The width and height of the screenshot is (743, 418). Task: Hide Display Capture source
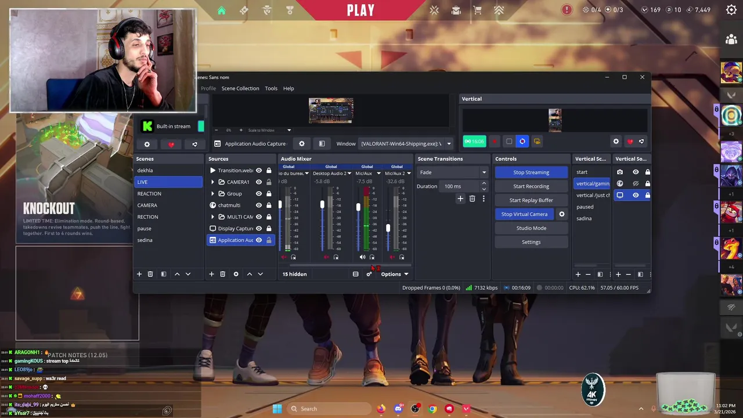click(x=259, y=228)
